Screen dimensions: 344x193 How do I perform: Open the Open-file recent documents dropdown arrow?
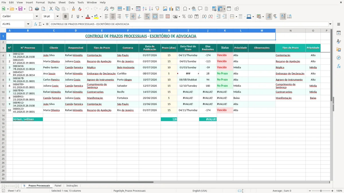tap(16, 9)
